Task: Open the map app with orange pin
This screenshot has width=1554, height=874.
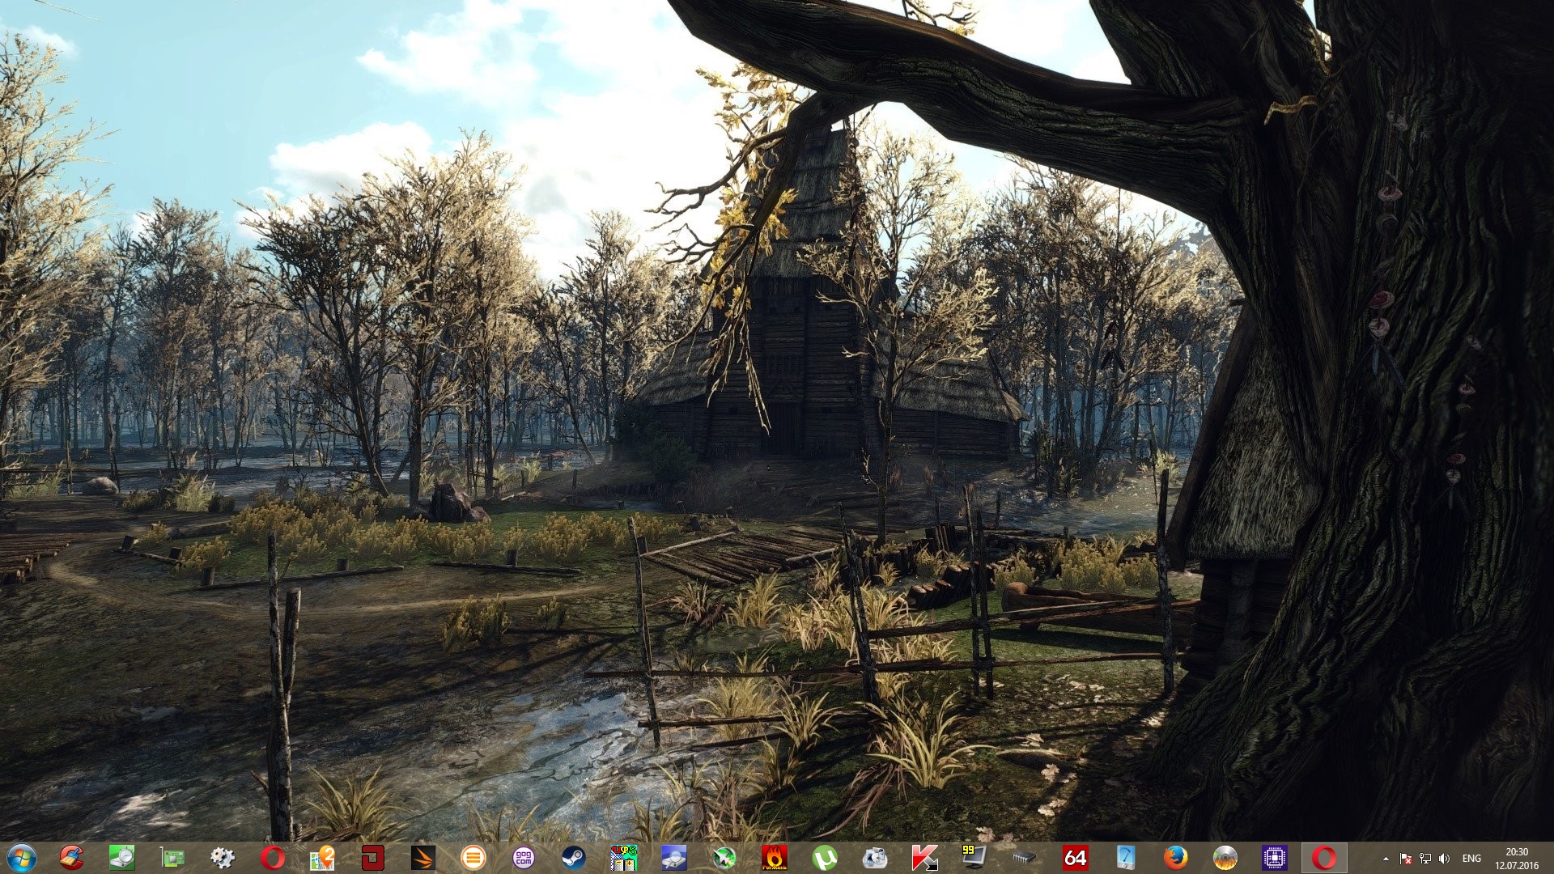Action: pos(323,858)
